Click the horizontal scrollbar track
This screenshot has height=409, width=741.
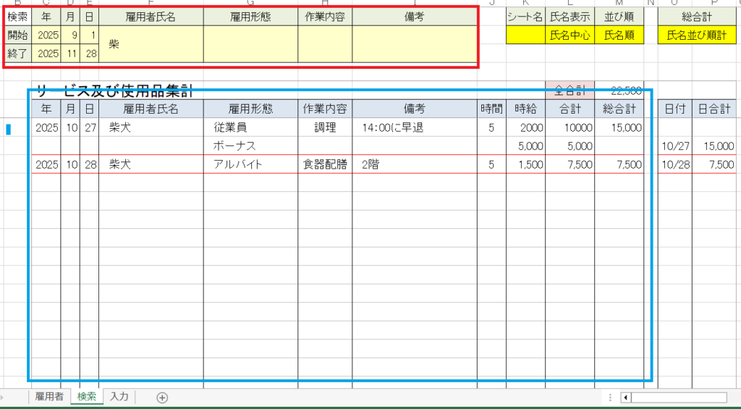click(x=680, y=397)
